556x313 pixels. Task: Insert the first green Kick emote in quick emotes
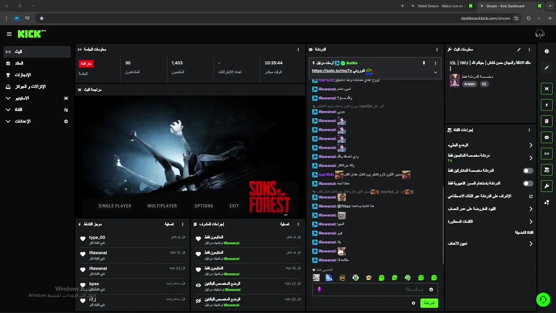[x=381, y=278]
